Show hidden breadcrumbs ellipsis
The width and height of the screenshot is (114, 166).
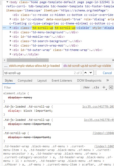pyautogui.click(x=6, y=66)
